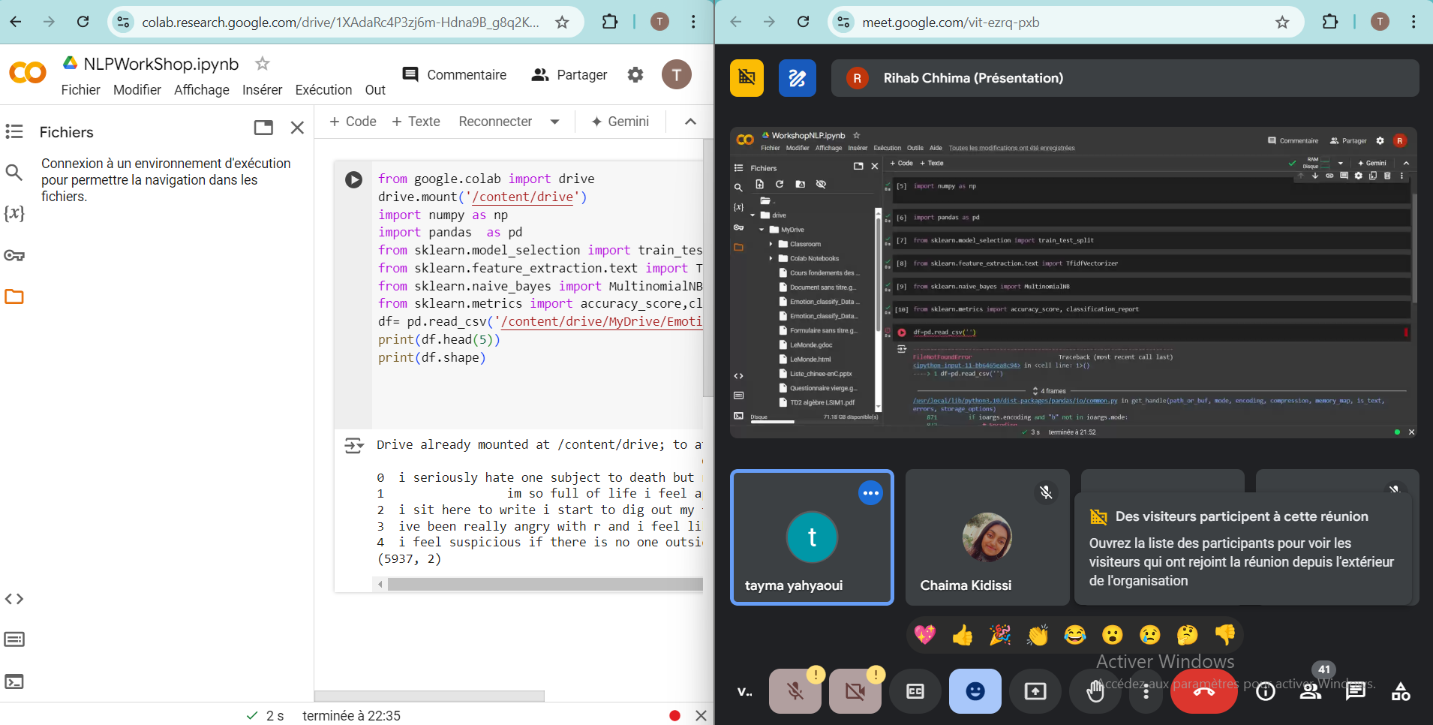Open the Meet chat panel
Image resolution: width=1433 pixels, height=725 pixels.
pyautogui.click(x=1356, y=691)
